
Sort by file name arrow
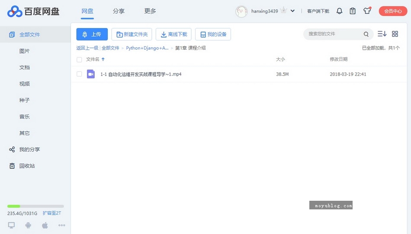click(x=103, y=59)
